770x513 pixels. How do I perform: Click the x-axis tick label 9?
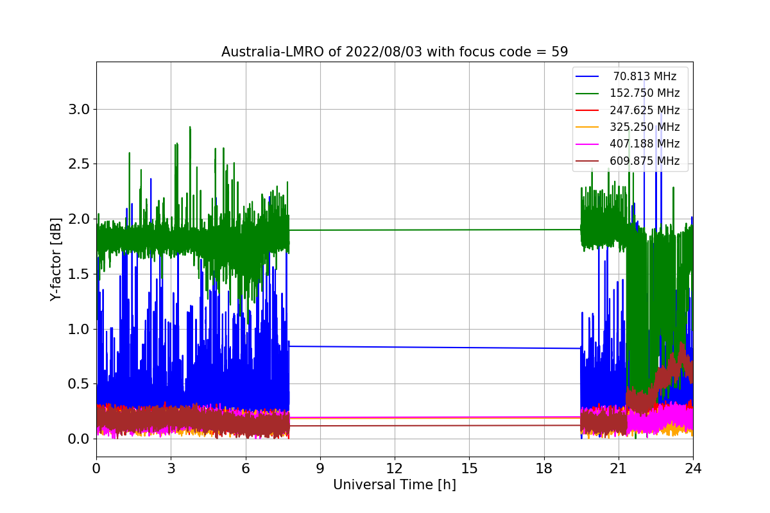point(320,468)
